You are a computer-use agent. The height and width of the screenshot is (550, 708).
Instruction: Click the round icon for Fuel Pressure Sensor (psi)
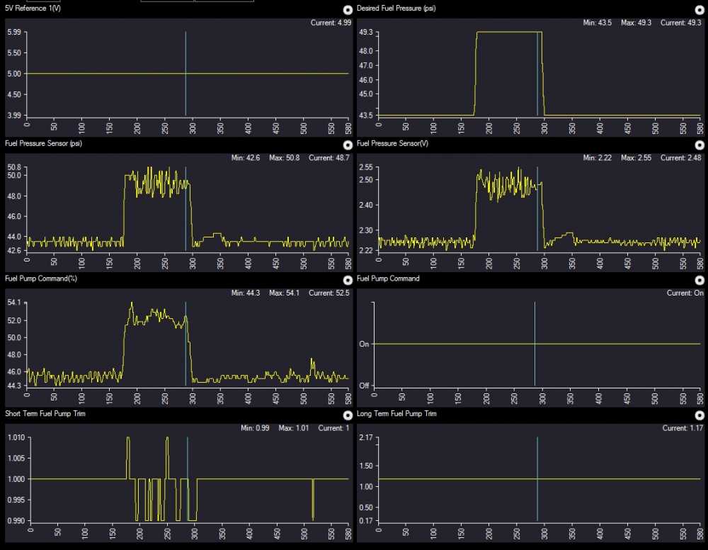[x=348, y=145]
